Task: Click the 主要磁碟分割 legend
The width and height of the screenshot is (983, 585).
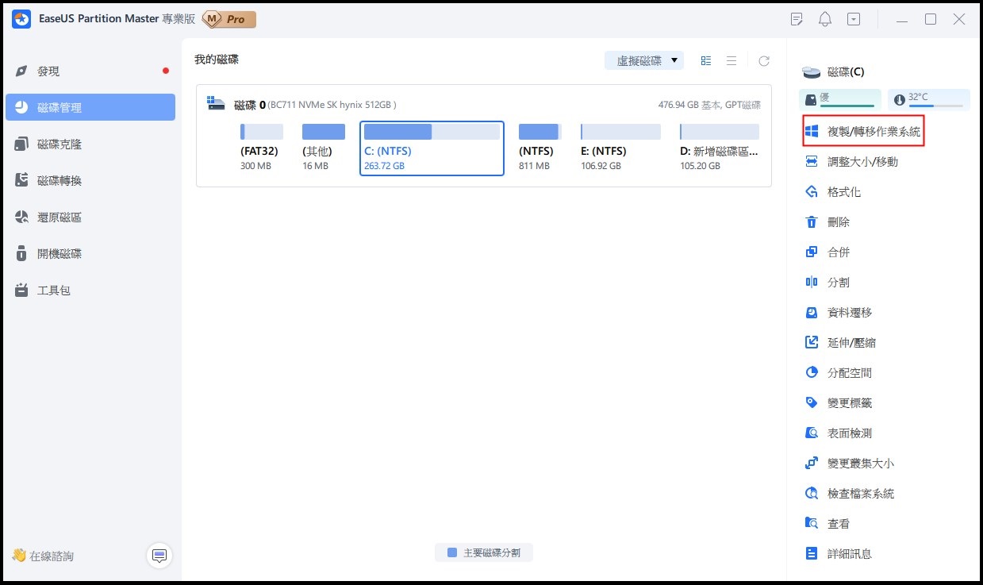Action: click(x=484, y=553)
